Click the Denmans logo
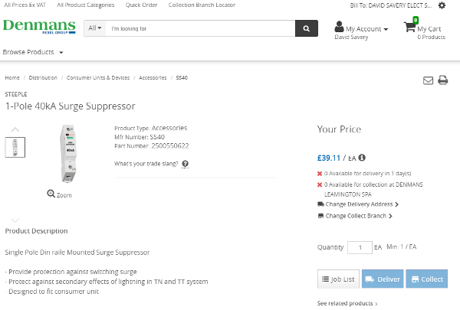 click(39, 26)
